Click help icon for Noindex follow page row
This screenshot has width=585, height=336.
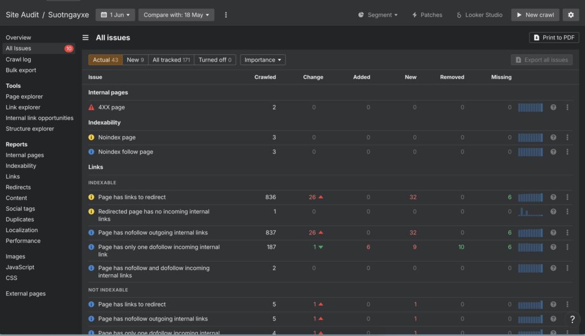553,152
